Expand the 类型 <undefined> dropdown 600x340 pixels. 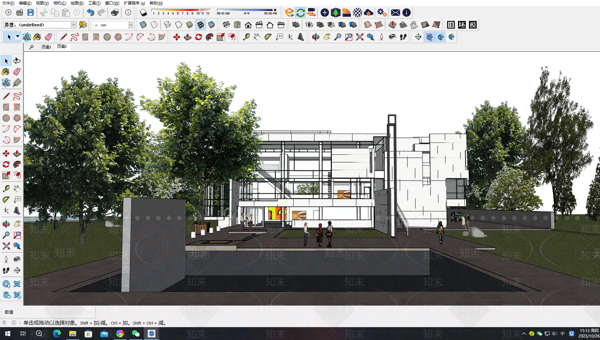click(x=73, y=25)
